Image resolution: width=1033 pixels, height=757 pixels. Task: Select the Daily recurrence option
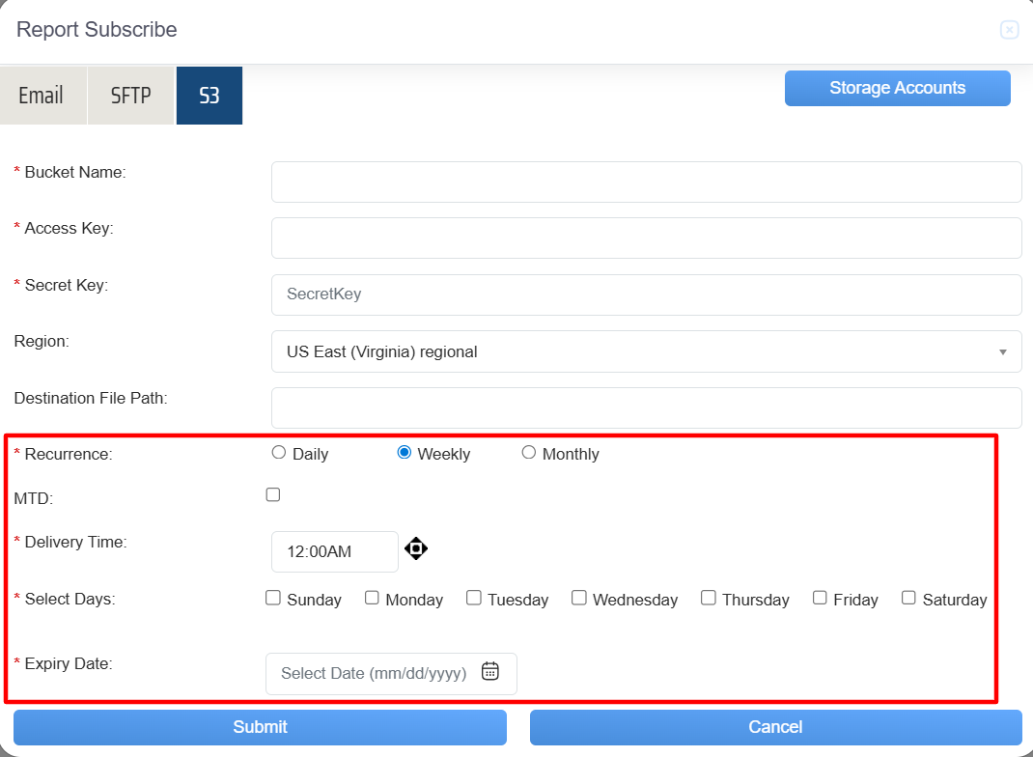[279, 453]
